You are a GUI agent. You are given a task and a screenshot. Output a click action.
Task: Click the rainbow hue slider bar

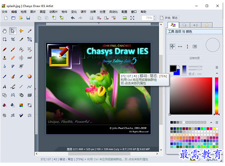click(216, 96)
